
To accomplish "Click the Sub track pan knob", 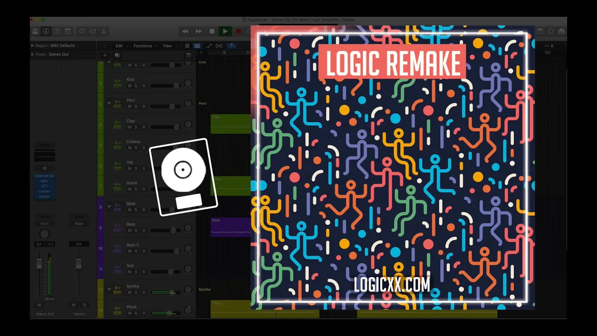I will coord(188,269).
